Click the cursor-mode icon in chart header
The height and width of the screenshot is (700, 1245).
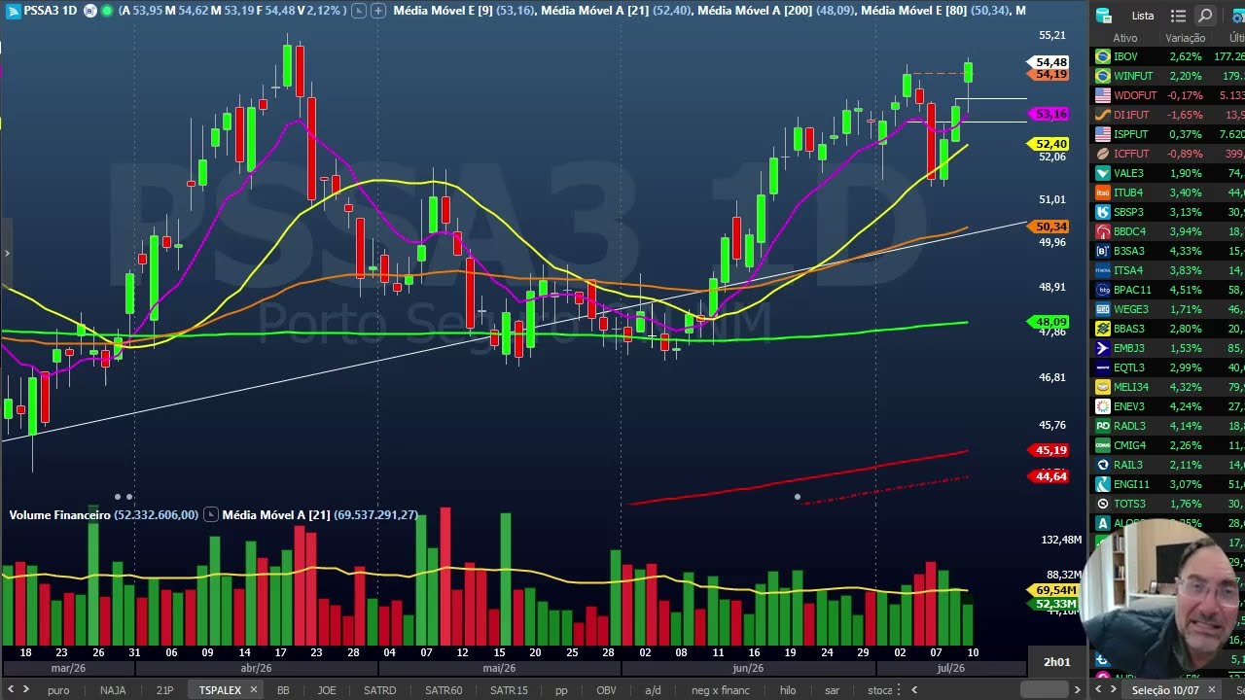pyautogui.click(x=358, y=11)
